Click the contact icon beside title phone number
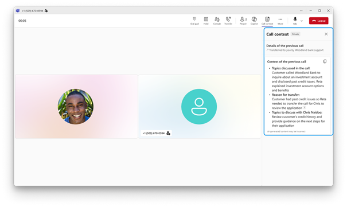 click(46, 11)
